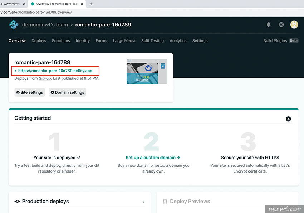Click the Netlify logo icon
The height and width of the screenshot is (213, 304).
(x=14, y=25)
